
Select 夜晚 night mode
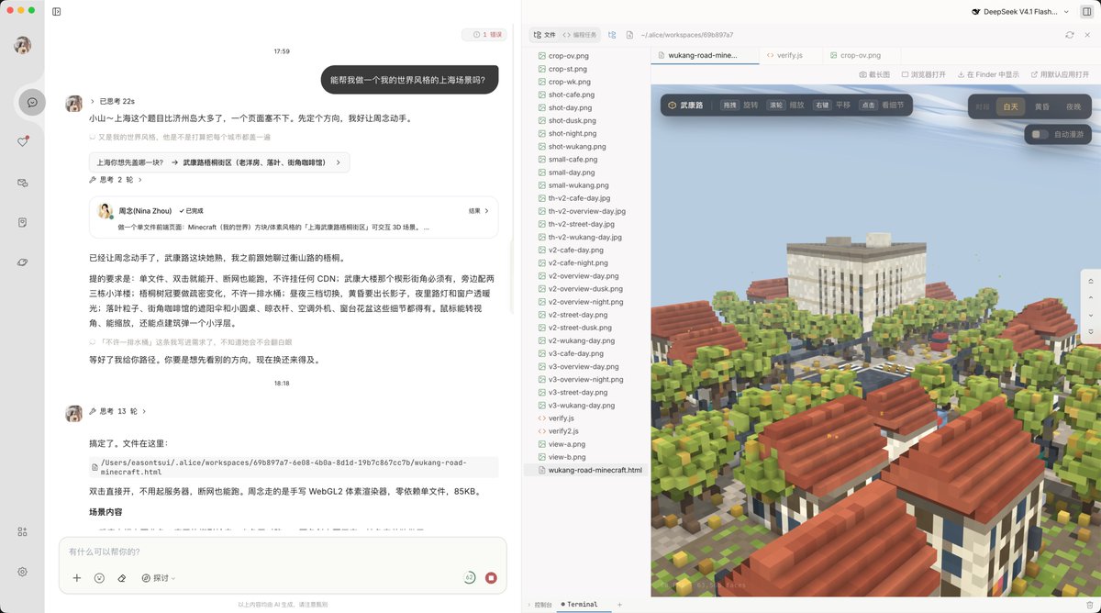[1073, 107]
